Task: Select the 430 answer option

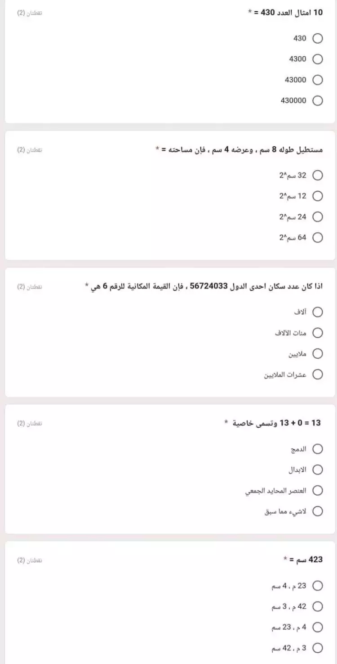Action: click(317, 38)
